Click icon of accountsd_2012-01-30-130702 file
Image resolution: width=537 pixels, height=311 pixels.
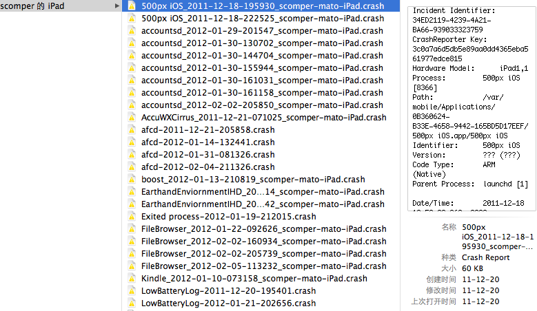[x=132, y=43]
